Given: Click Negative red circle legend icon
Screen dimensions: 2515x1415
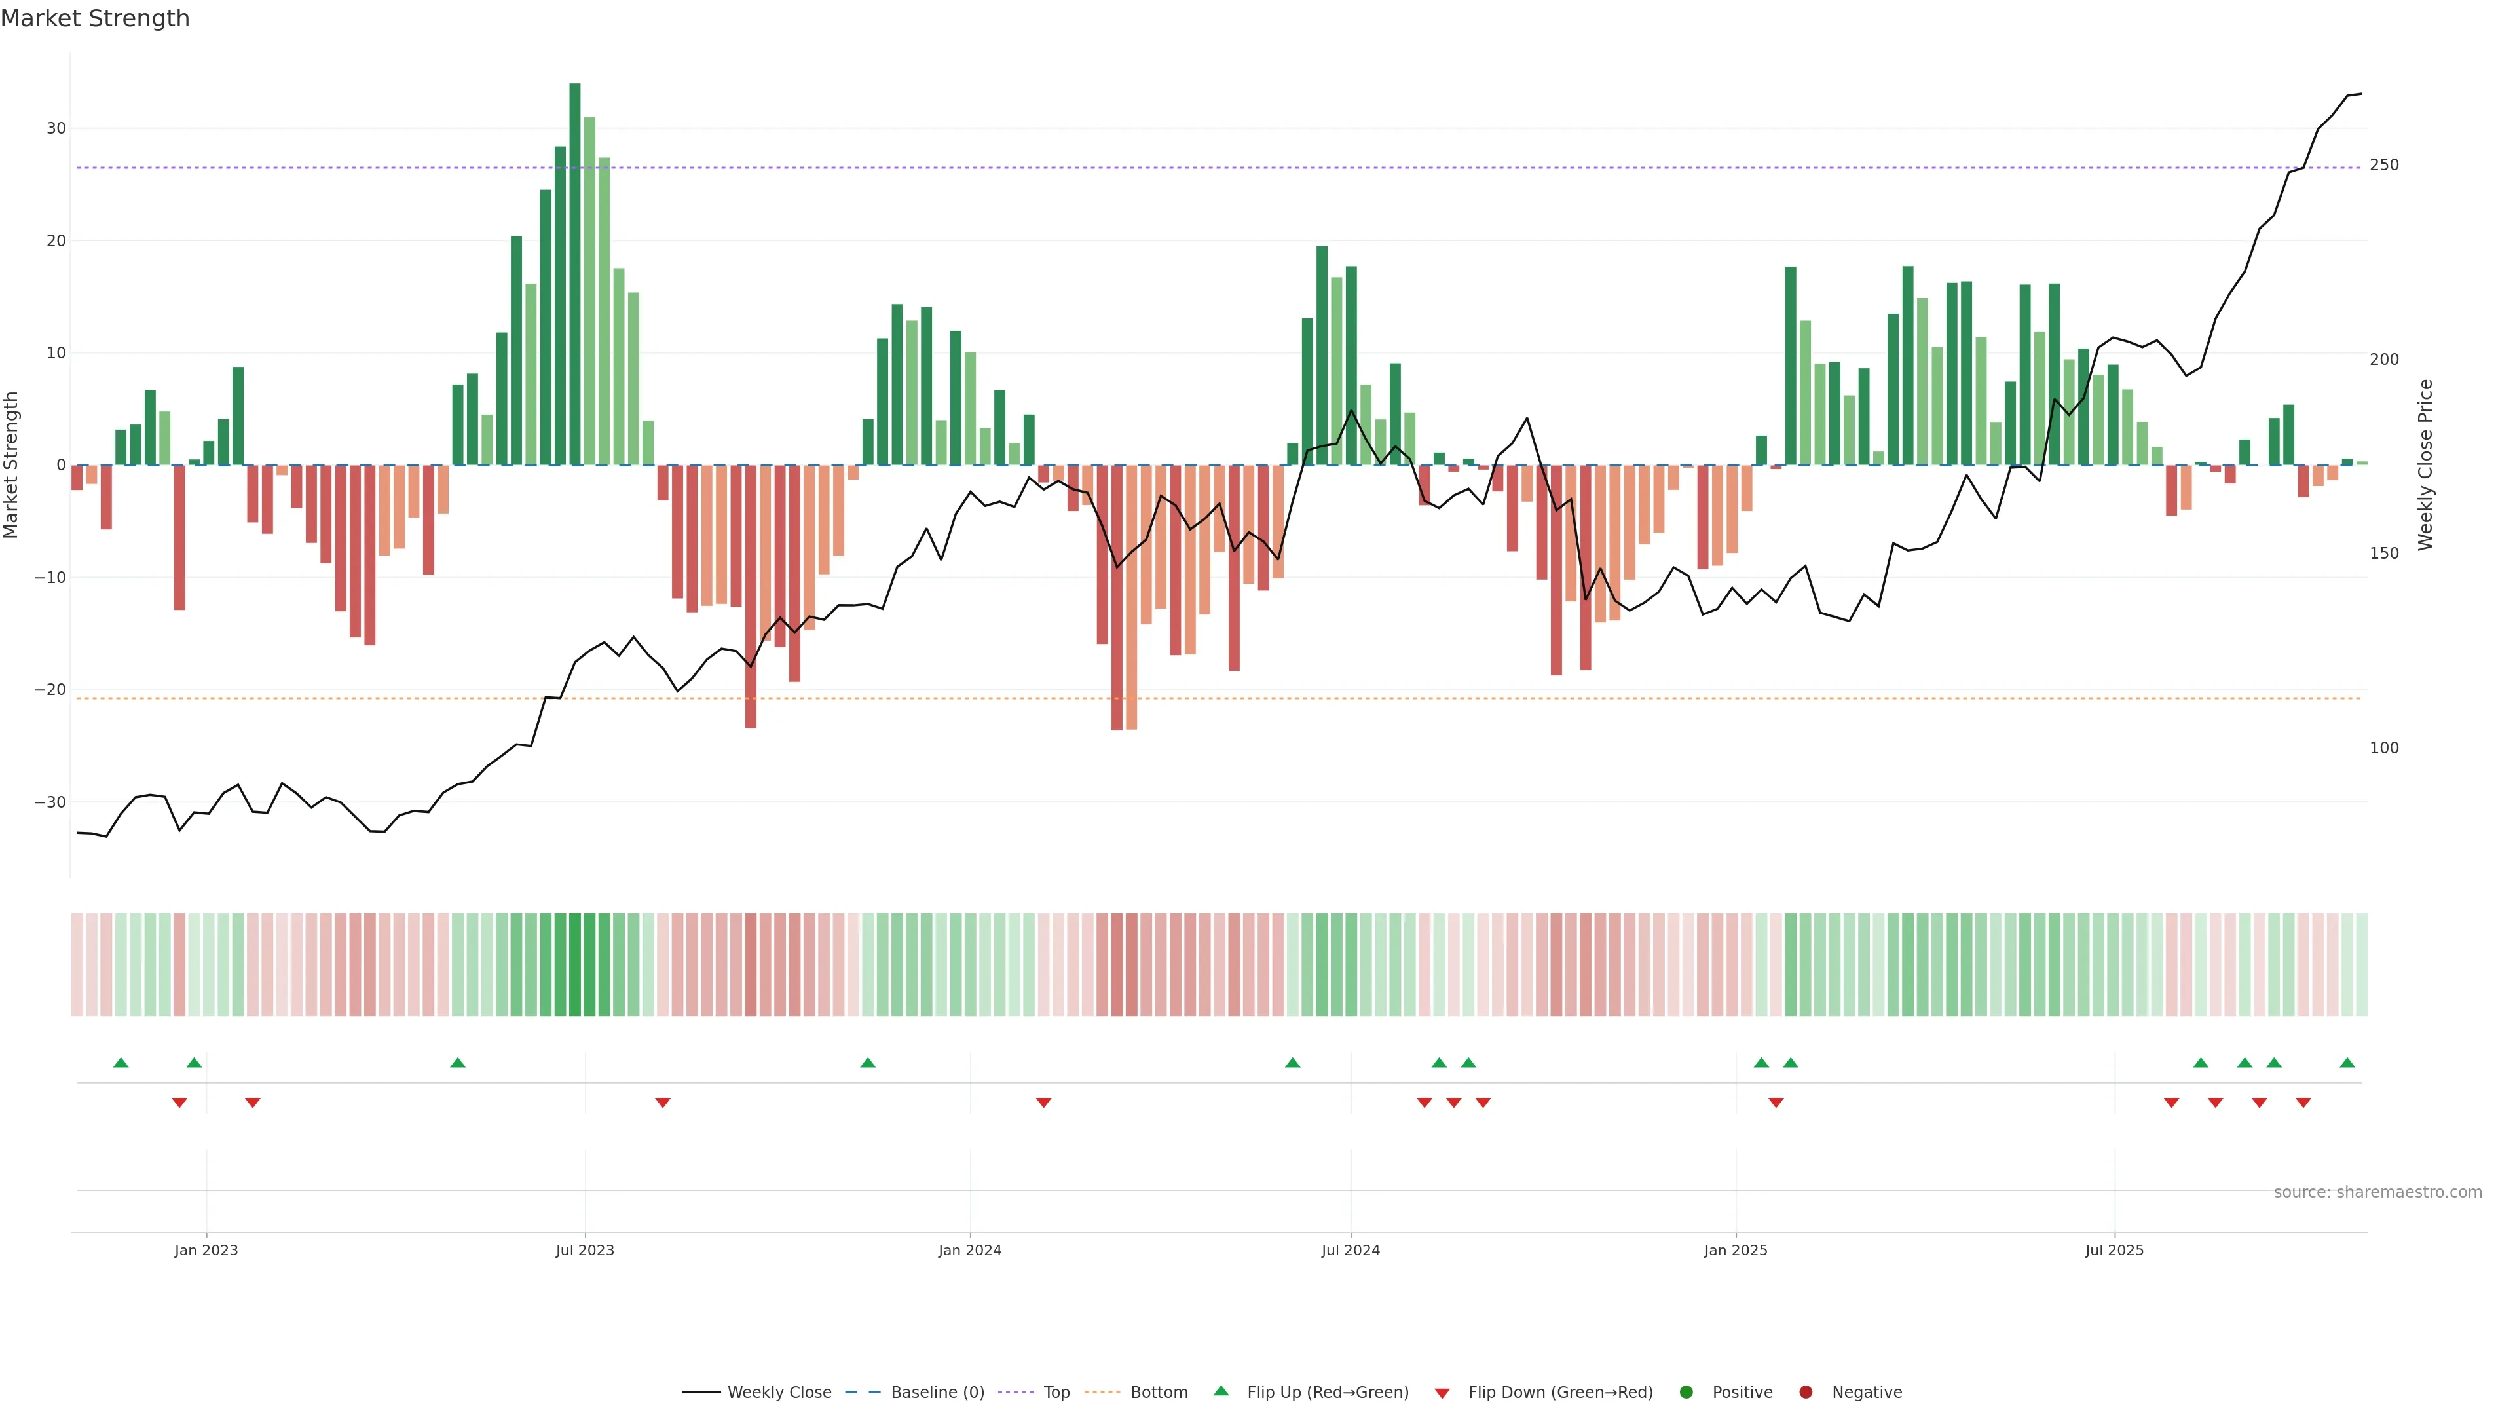Looking at the screenshot, I should (x=1805, y=1391).
